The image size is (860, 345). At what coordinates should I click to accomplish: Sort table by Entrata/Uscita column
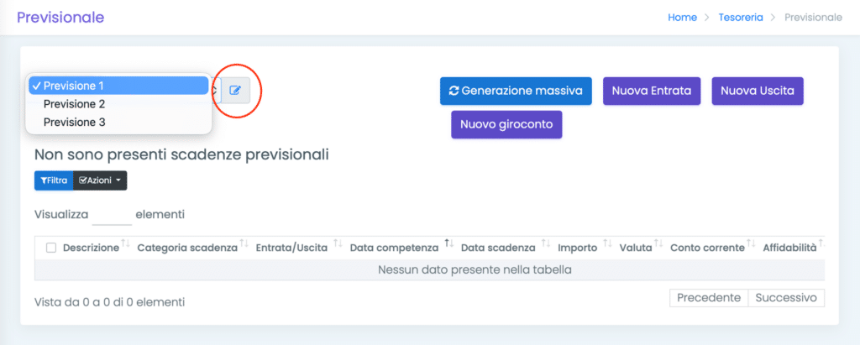pos(338,244)
